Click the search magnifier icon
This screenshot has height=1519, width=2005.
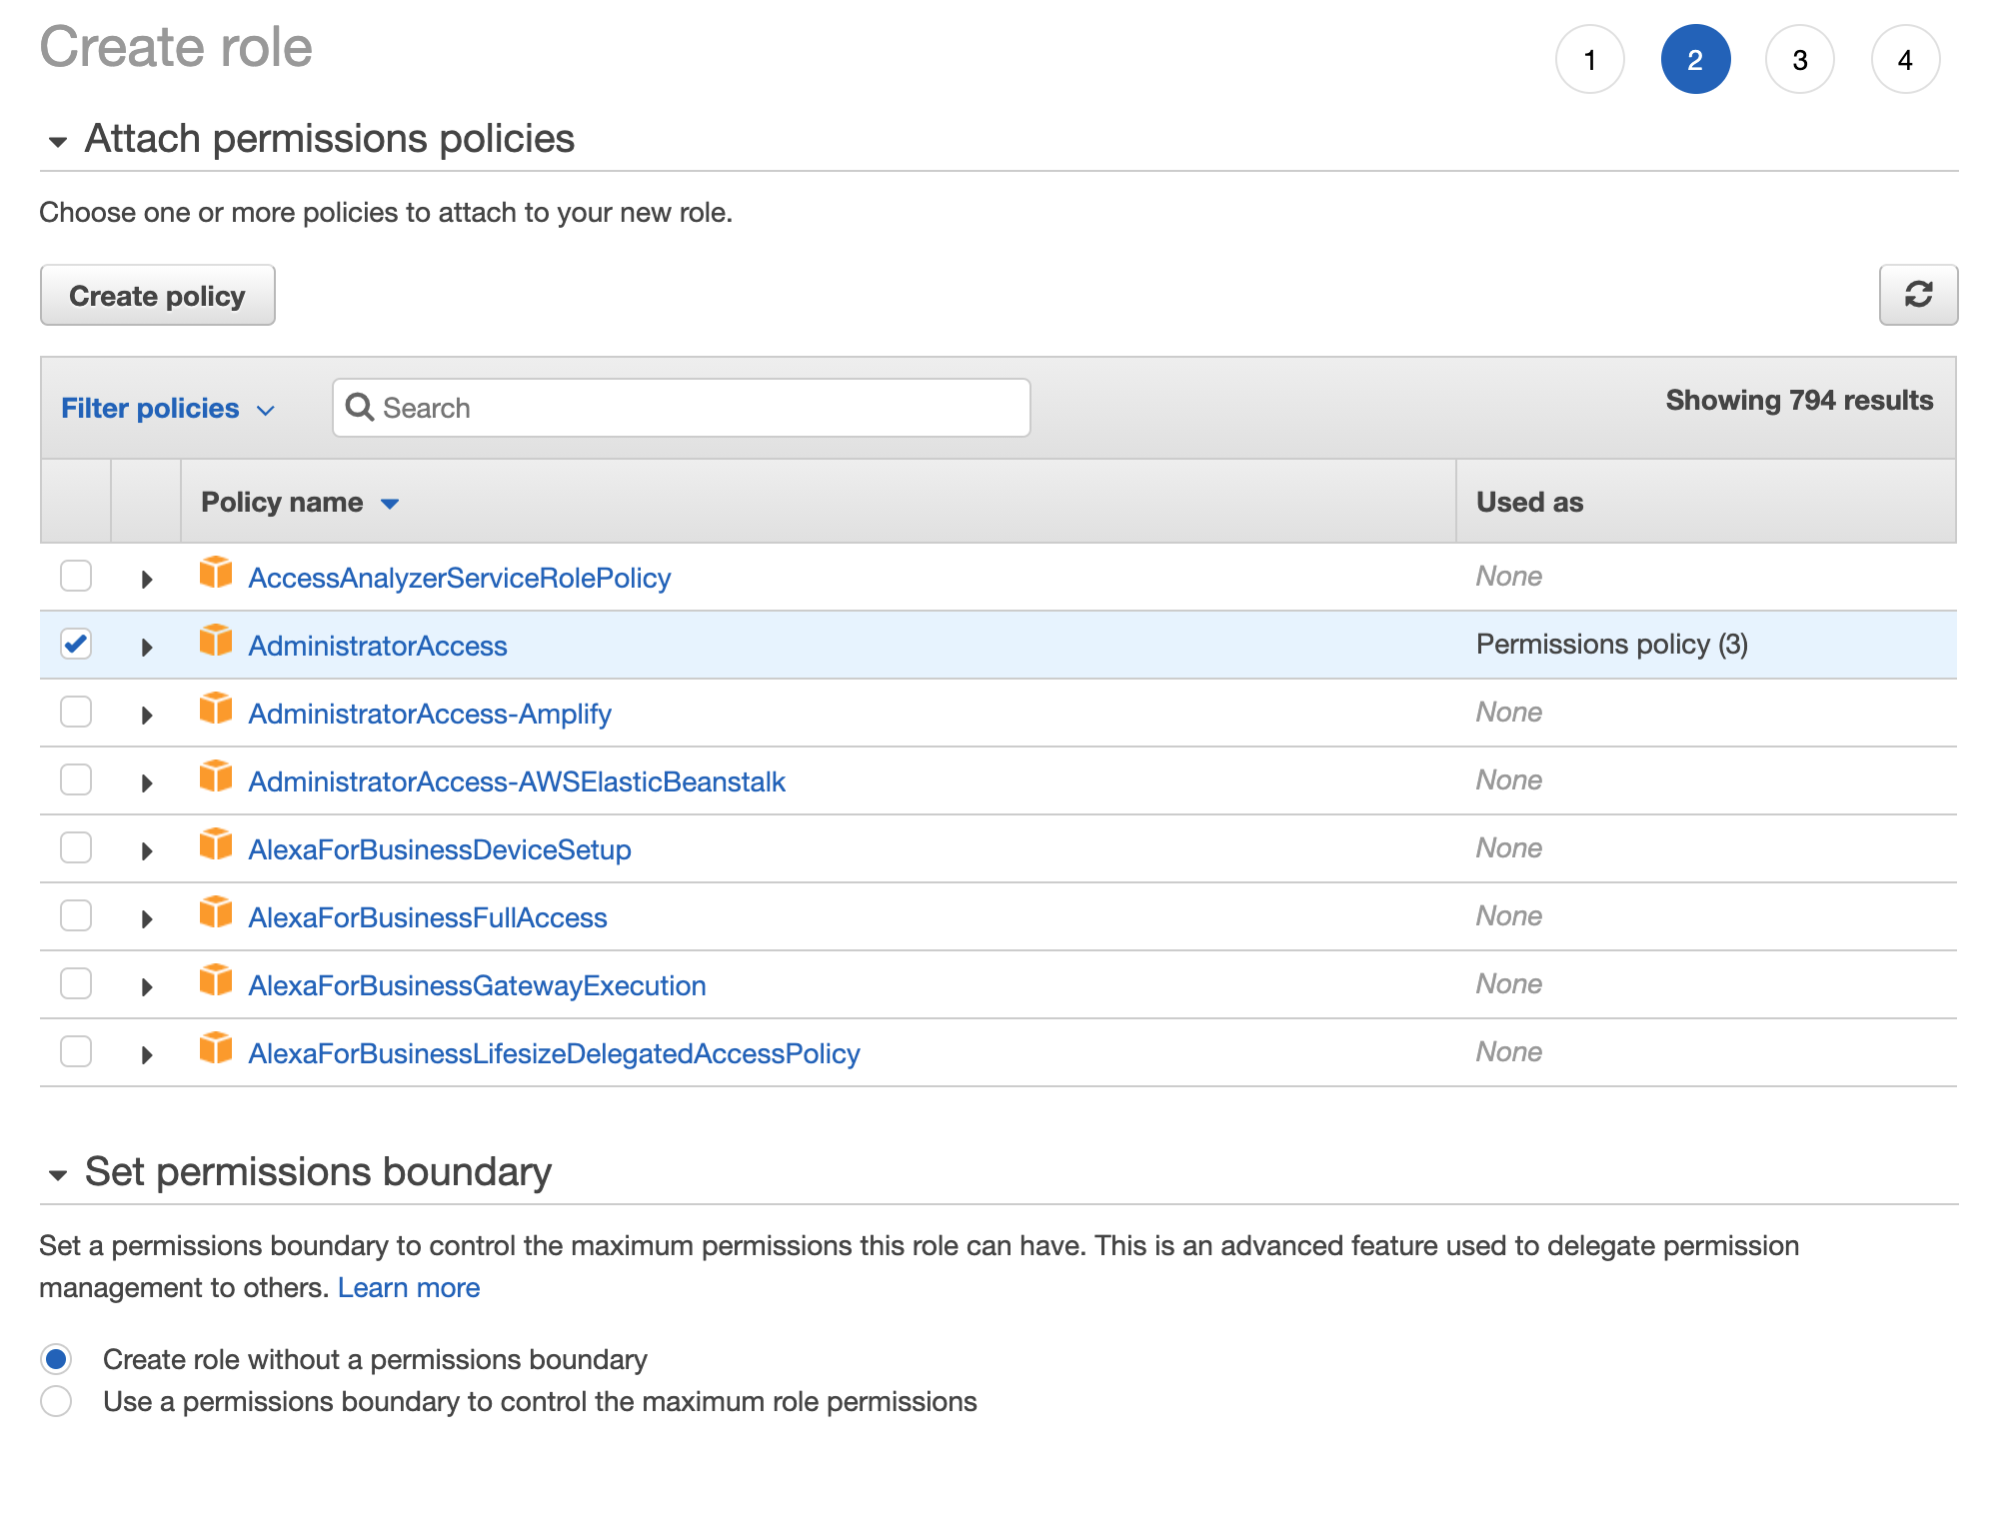(359, 408)
